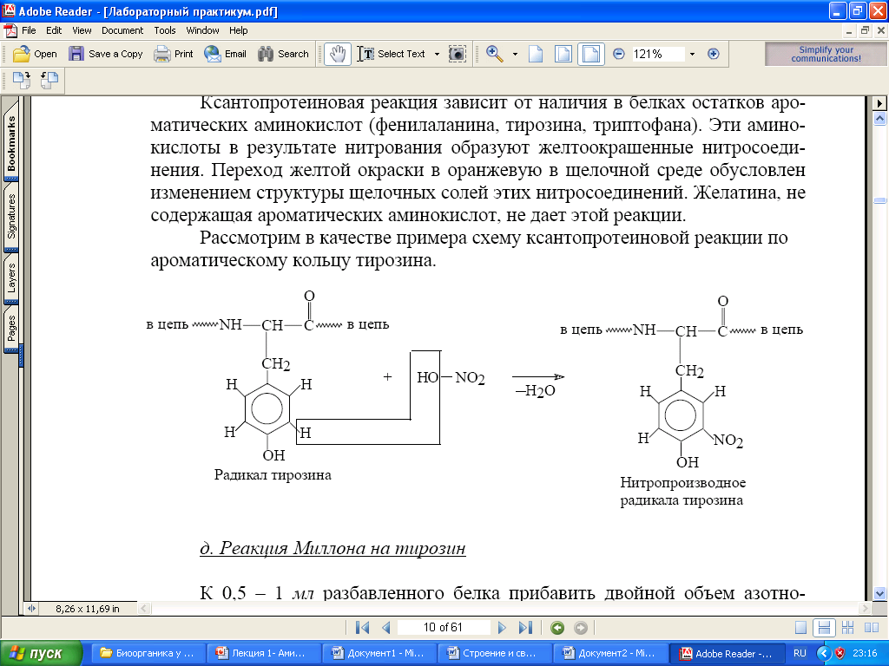
Task: Open the Window menu
Action: (202, 30)
